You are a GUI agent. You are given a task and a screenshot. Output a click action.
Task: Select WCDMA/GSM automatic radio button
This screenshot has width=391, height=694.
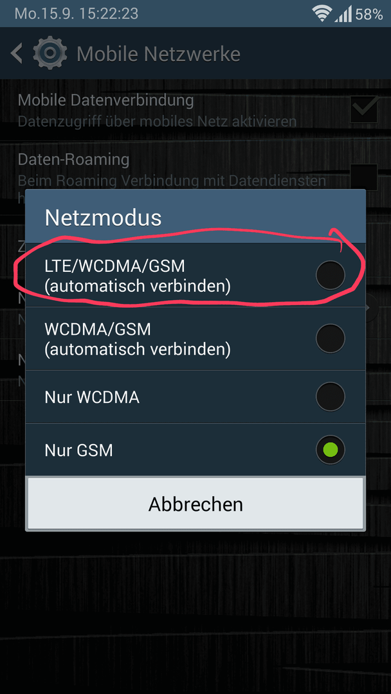coord(331,339)
